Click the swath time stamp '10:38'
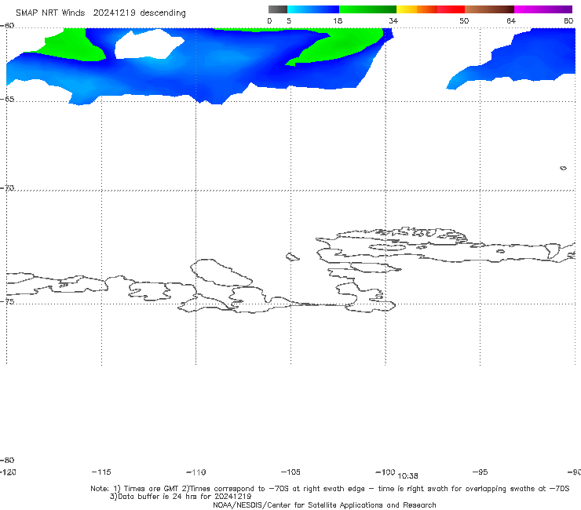Viewport: 581px width, 510px height. 407,476
